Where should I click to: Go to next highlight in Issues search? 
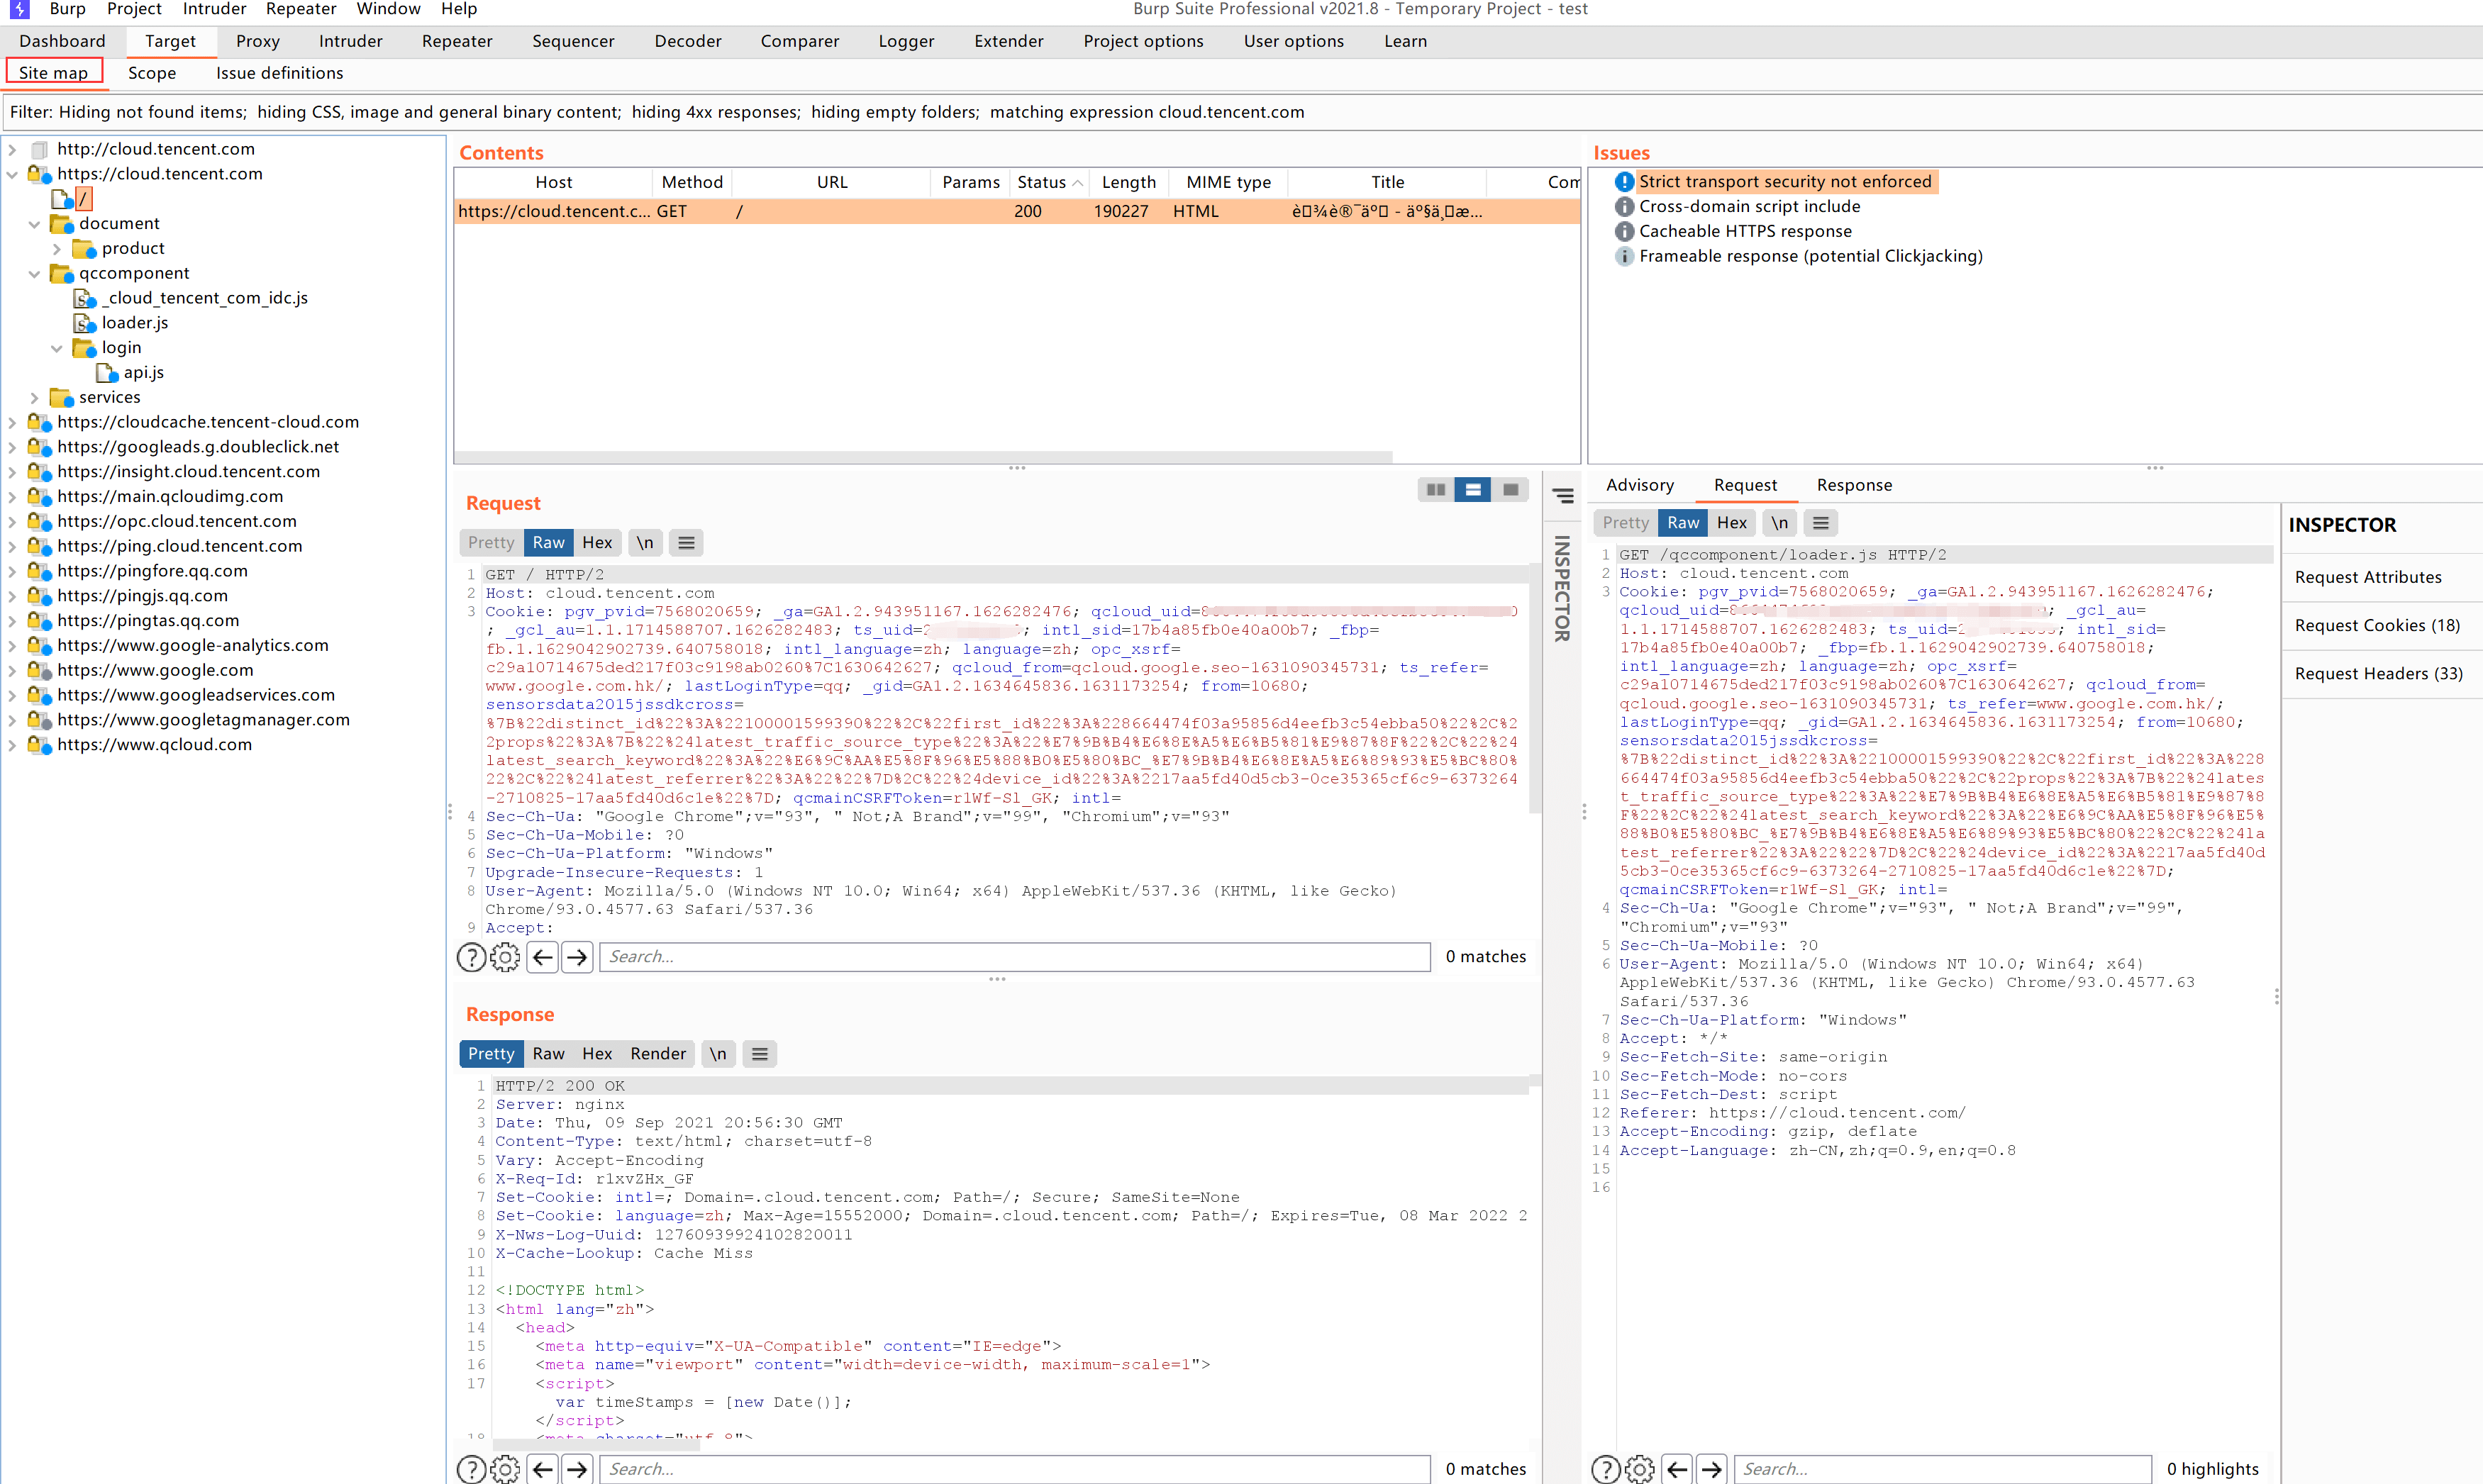coord(1712,1469)
